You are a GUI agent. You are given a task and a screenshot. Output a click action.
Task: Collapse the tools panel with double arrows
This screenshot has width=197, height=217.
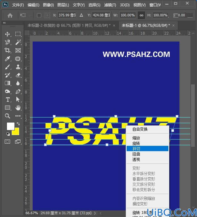[x=4, y=23]
